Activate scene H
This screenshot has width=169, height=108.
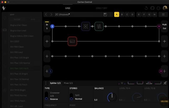click(155, 14)
